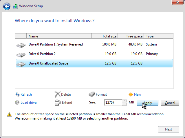Sort by the Type column header
185x138 pixels.
[159, 36]
